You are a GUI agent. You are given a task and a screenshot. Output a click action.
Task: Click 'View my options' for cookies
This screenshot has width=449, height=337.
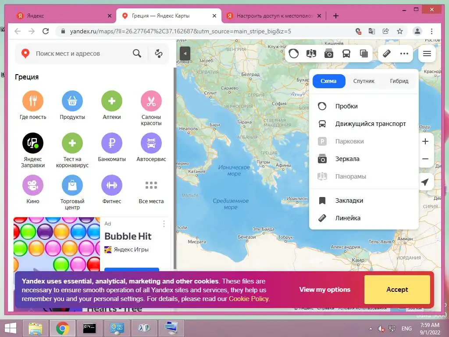(325, 290)
